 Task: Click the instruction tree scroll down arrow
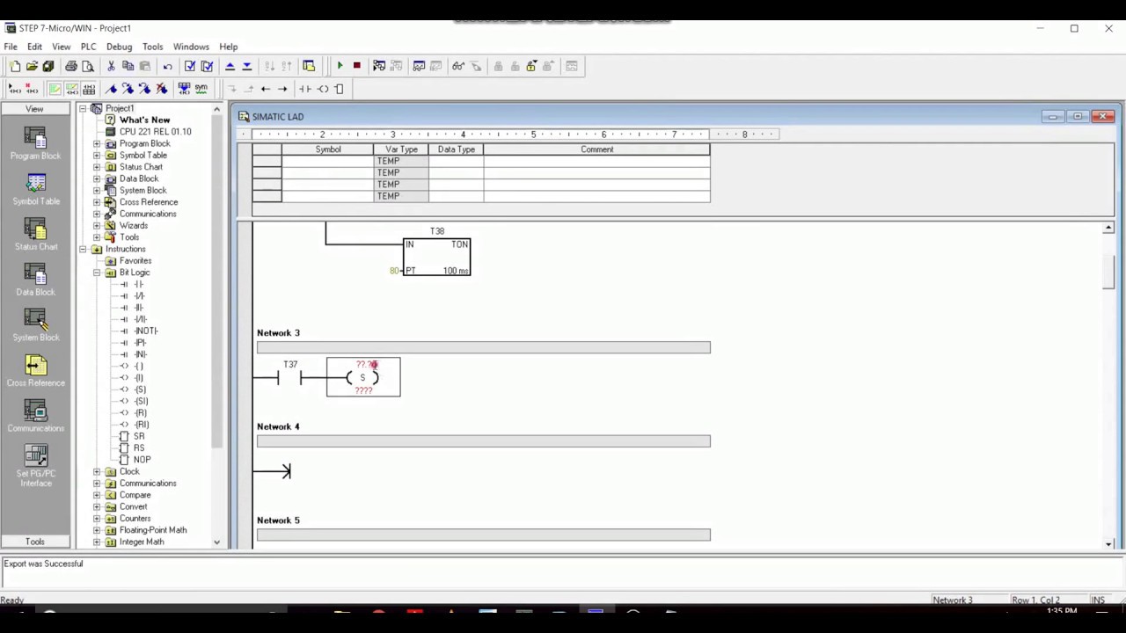click(x=216, y=542)
